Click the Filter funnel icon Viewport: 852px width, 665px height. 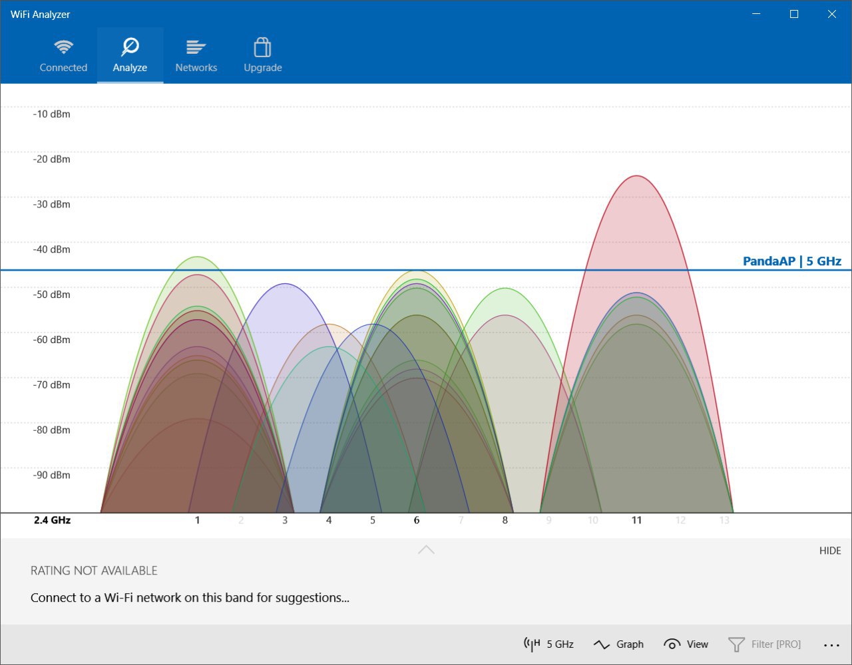[x=736, y=644]
